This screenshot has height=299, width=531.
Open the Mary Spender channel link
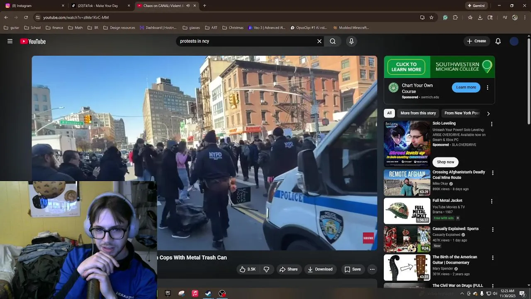pos(443,269)
